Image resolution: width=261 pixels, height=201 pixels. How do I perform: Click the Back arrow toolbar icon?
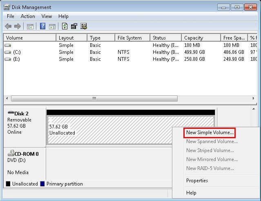point(8,26)
